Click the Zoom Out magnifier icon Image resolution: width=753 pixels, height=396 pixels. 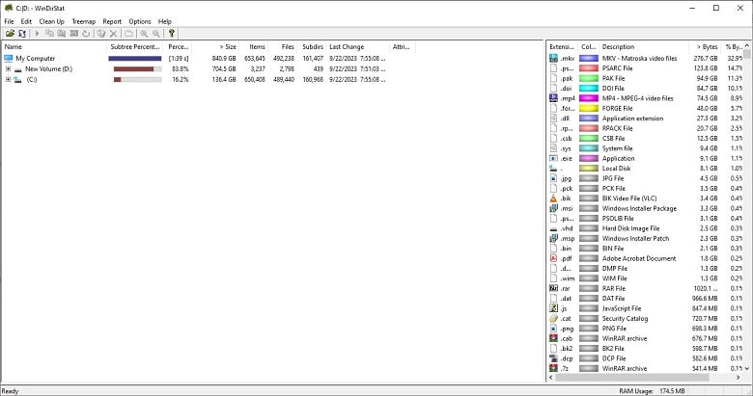click(156, 33)
